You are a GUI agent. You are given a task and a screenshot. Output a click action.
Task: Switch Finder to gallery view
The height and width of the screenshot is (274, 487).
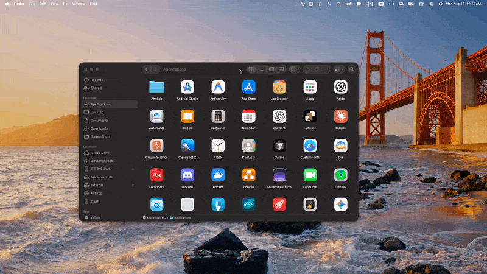(281, 69)
